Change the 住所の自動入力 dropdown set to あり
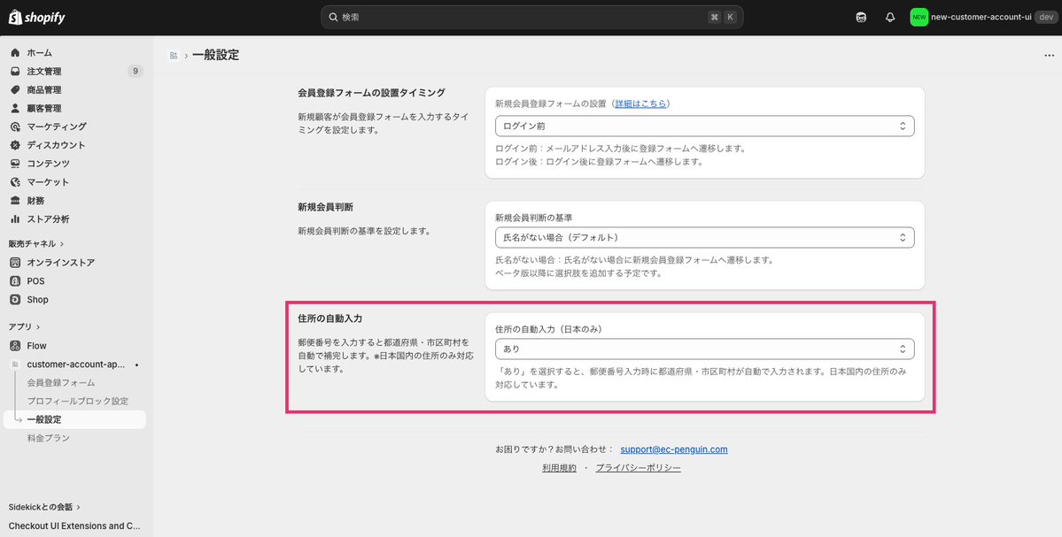Screen dimensions: 1062x537 (702, 349)
